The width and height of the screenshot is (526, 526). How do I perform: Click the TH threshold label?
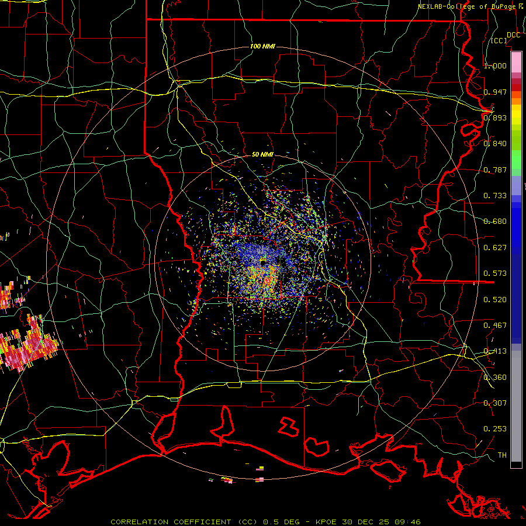coord(502,455)
